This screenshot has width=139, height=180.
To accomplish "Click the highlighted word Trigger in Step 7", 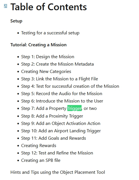I will (74, 108).
